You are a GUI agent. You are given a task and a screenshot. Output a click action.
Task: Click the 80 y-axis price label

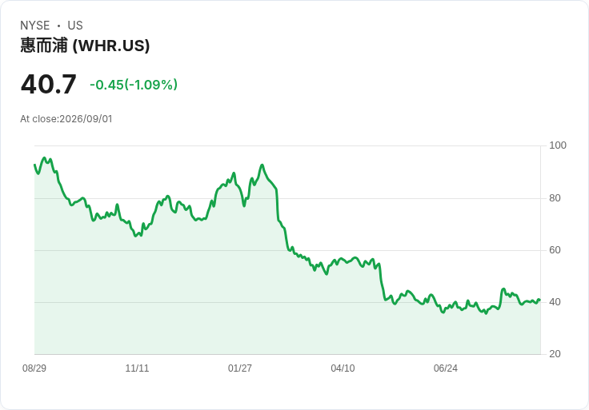[555, 198]
